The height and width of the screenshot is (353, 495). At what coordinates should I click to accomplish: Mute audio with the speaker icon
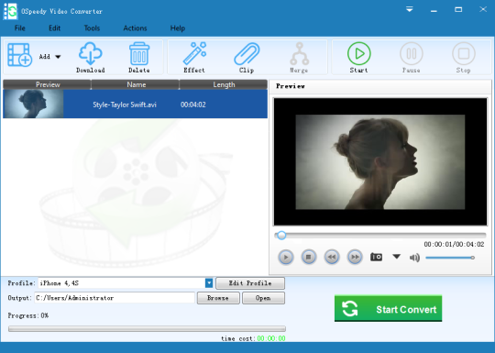pos(414,258)
